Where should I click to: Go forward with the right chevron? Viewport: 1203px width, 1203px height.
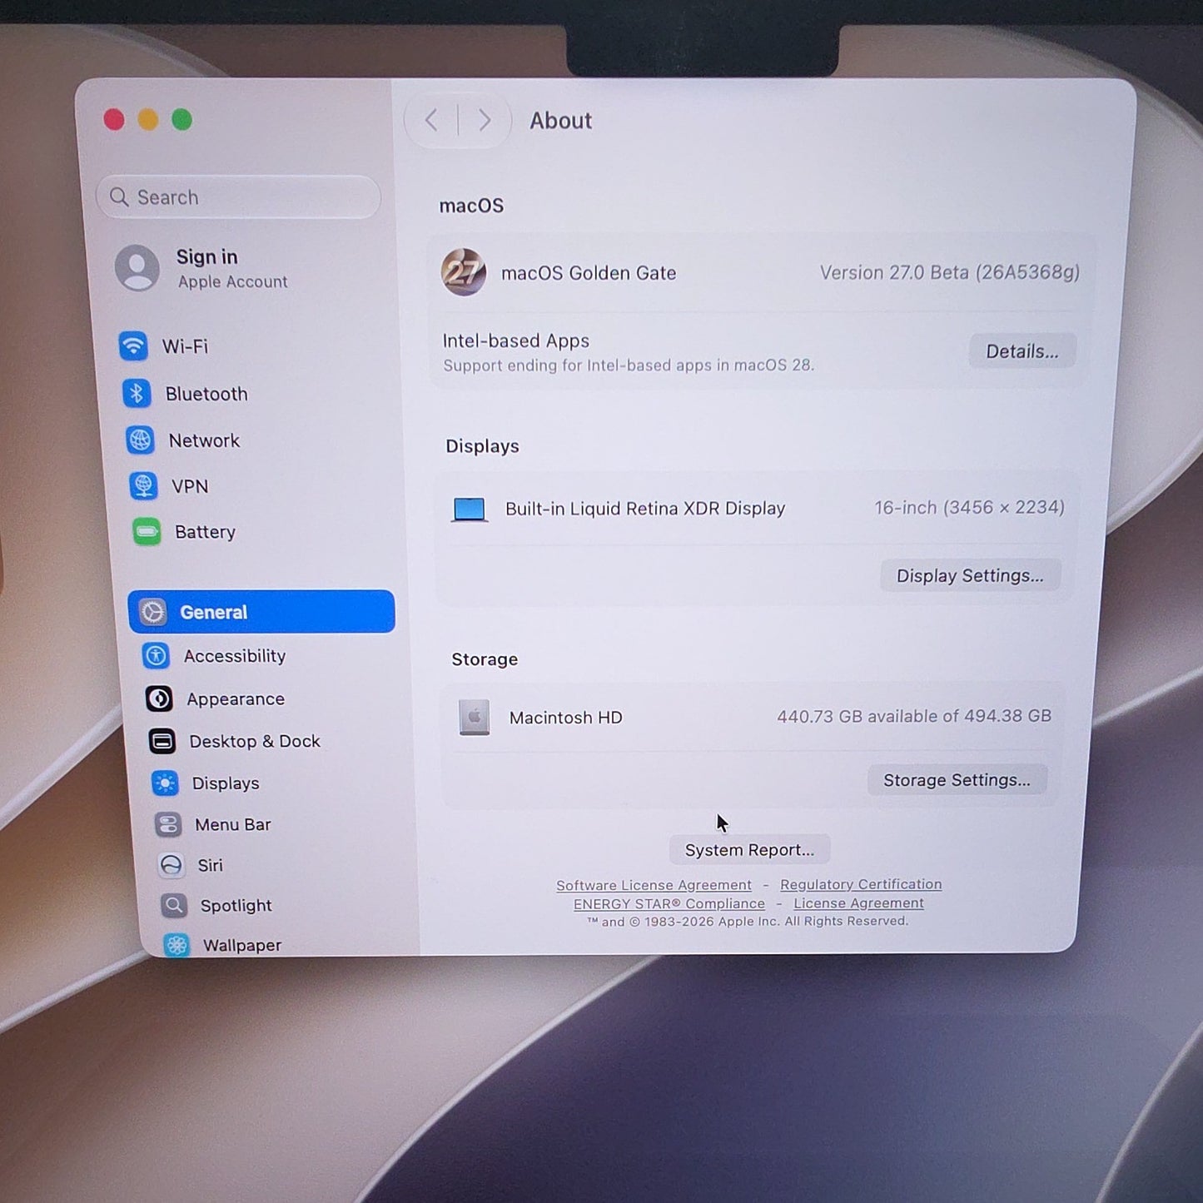[x=485, y=121]
